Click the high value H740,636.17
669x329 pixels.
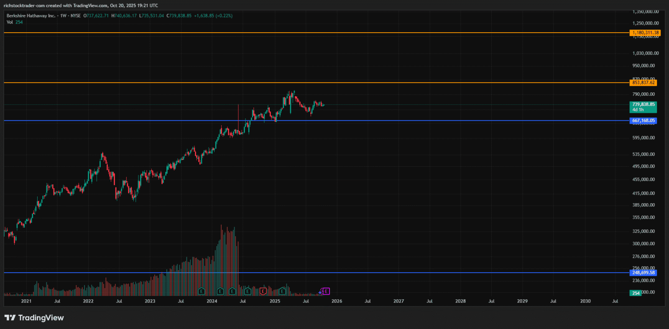point(124,16)
